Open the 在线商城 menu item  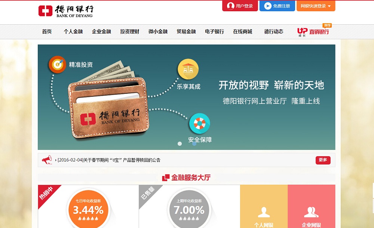[x=243, y=31]
